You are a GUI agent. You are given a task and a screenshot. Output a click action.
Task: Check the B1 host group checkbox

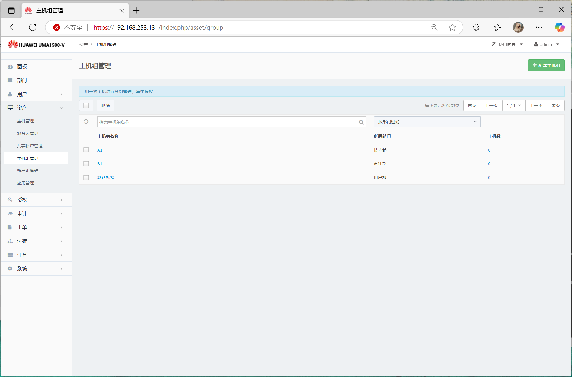86,164
